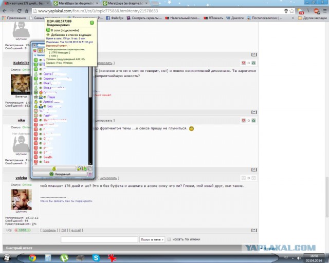Switch to the third МегаШара tab

tap(125, 4)
